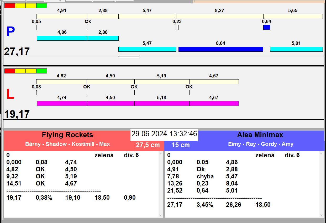Click the blue 0,64 pass marker
The width and height of the screenshot is (326, 223).
coord(267,27)
